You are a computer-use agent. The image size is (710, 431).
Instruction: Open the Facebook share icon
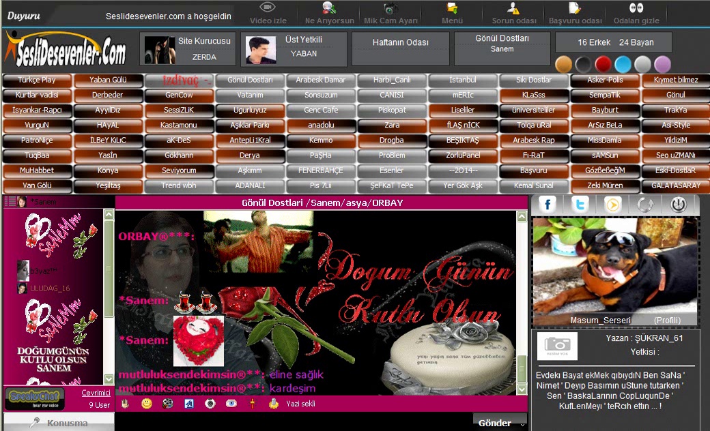click(548, 205)
